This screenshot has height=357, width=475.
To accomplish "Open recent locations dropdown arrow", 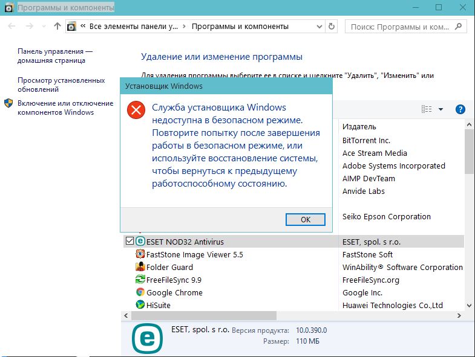I will click(x=44, y=27).
